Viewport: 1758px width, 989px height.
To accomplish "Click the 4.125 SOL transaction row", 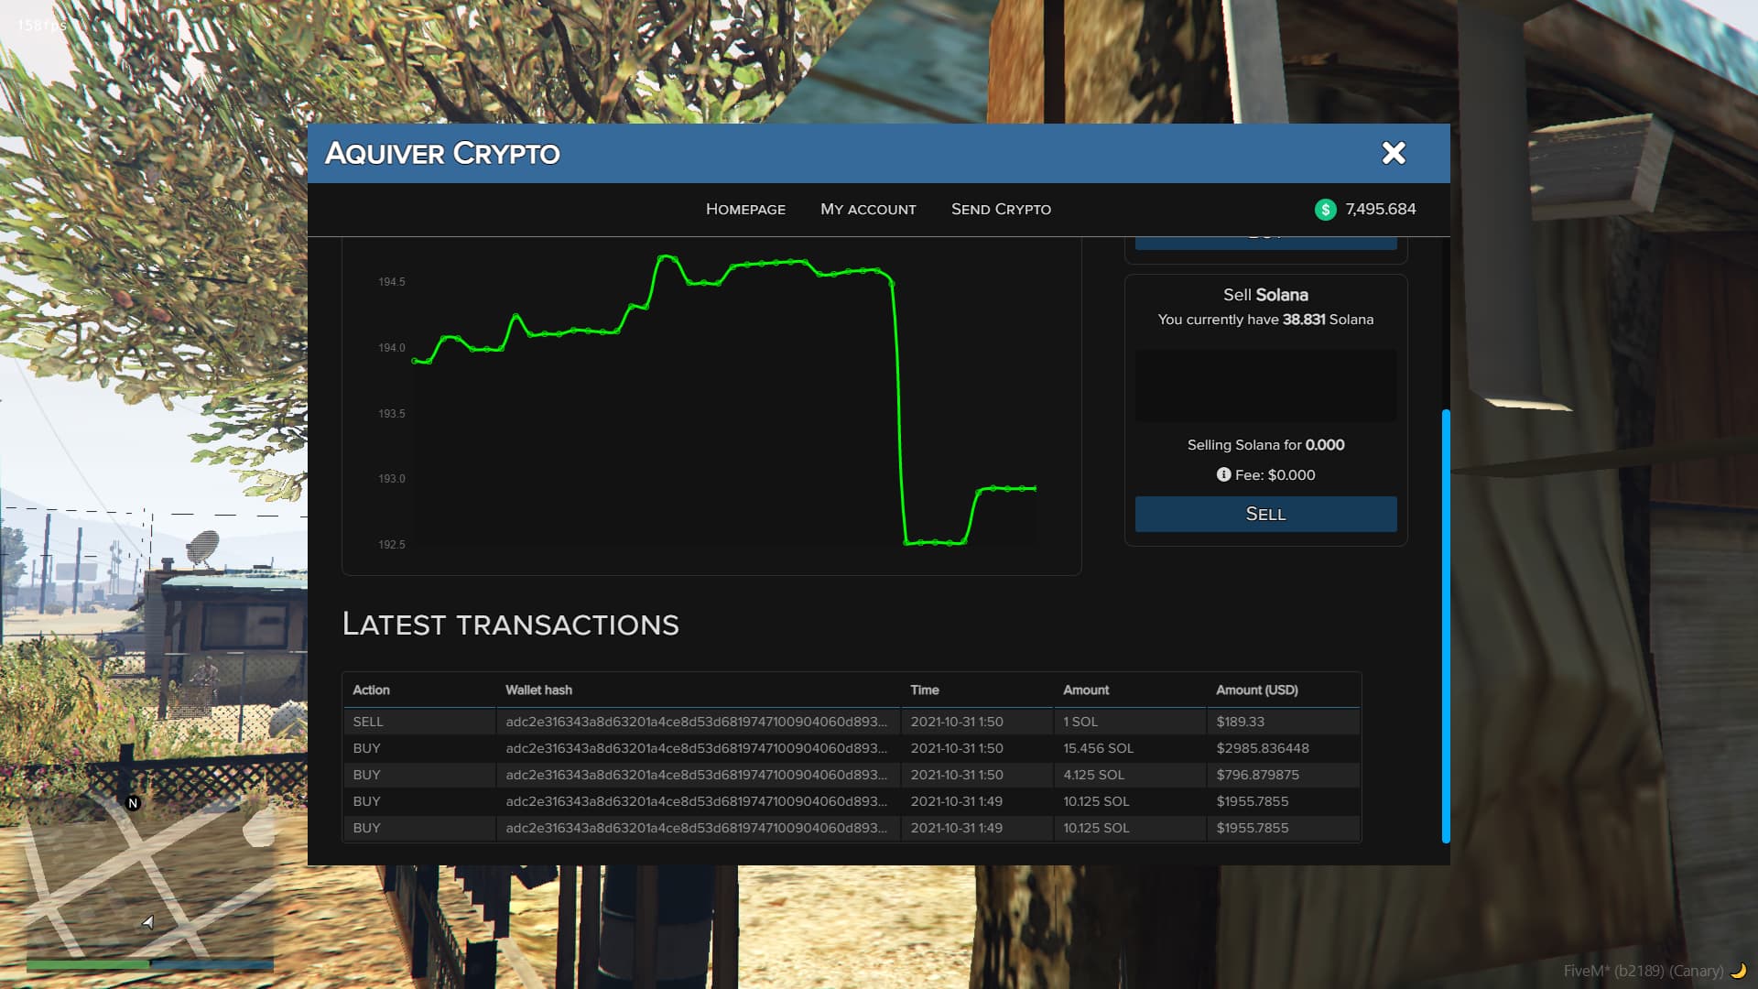I will [x=852, y=775].
